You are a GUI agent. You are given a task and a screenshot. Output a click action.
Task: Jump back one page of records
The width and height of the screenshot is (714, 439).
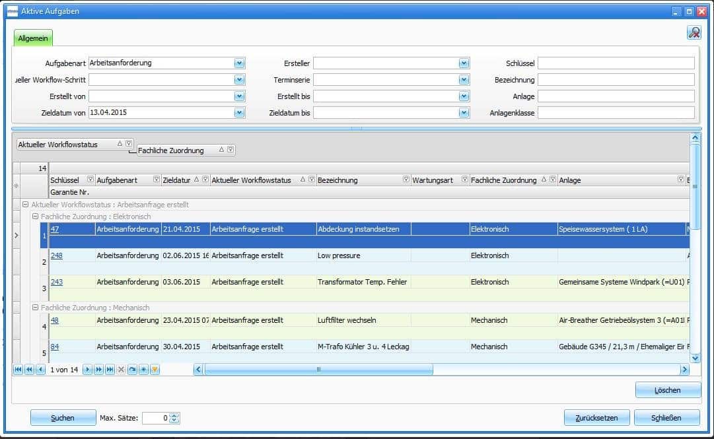pos(30,370)
